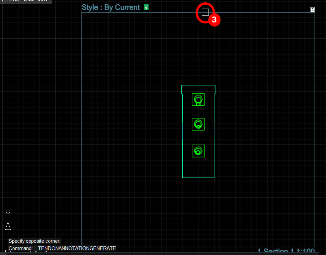Toggle the green checkmark beside Style : By Current
This screenshot has height=255, width=326.
click(146, 7)
